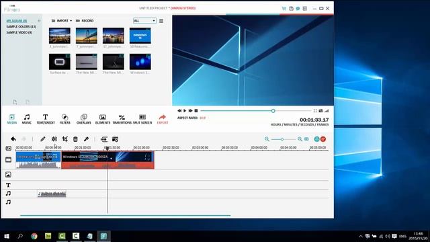Select the gray The New Mi... thumbnail
Screen dimensions: 430x242
87,62
